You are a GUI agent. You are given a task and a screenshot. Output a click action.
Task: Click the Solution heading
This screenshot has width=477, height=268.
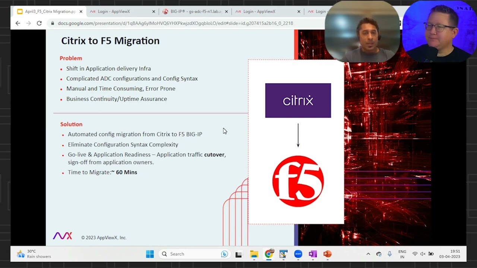point(71,124)
